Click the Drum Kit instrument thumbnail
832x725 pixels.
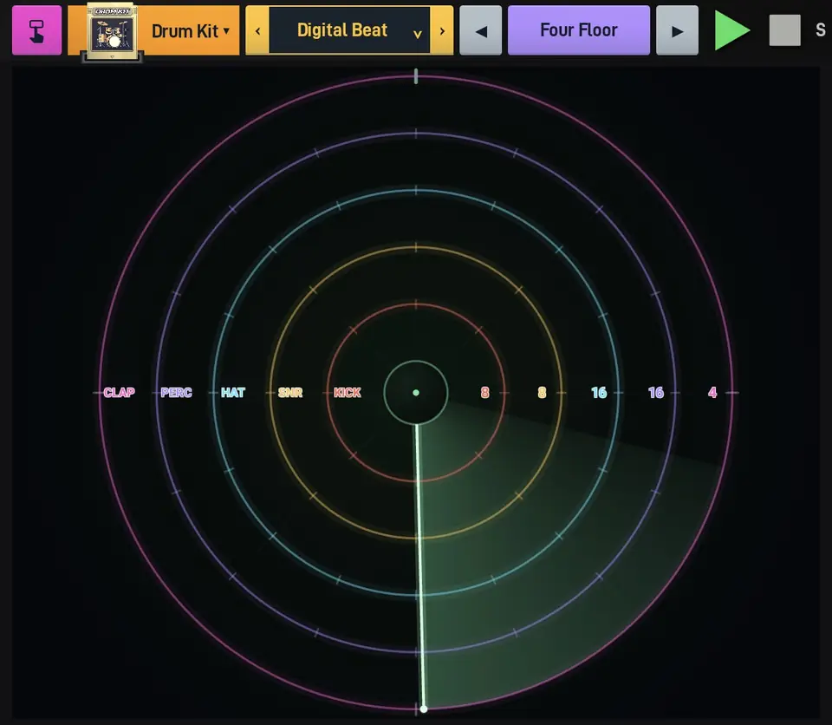112,33
